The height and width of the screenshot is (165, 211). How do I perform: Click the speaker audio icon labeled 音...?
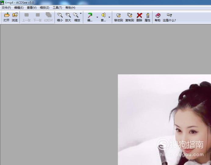[x=103, y=17]
